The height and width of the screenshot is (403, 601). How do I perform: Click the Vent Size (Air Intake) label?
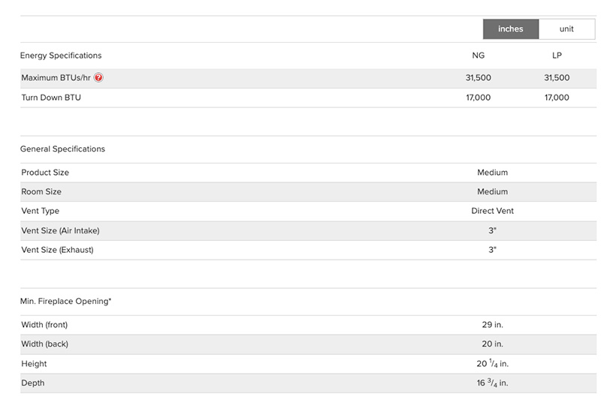(x=60, y=230)
